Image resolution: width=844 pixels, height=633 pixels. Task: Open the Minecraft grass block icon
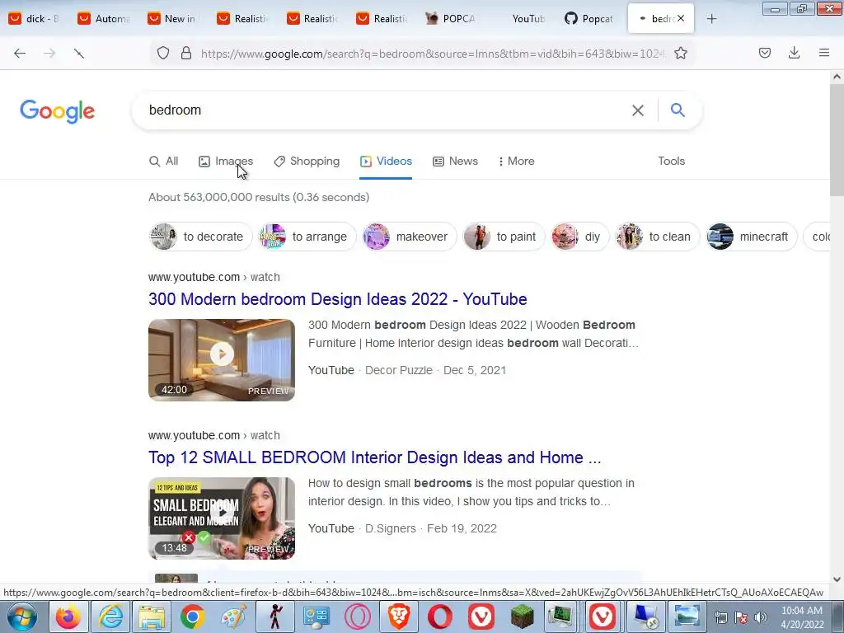522,617
